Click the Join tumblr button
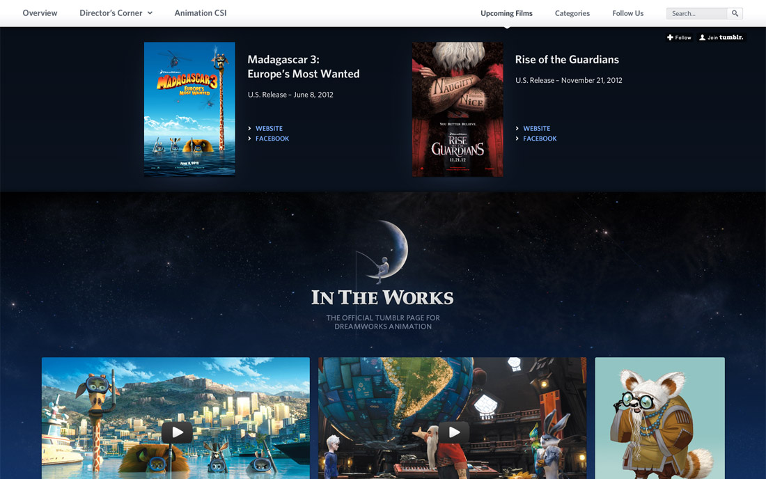 (x=721, y=38)
